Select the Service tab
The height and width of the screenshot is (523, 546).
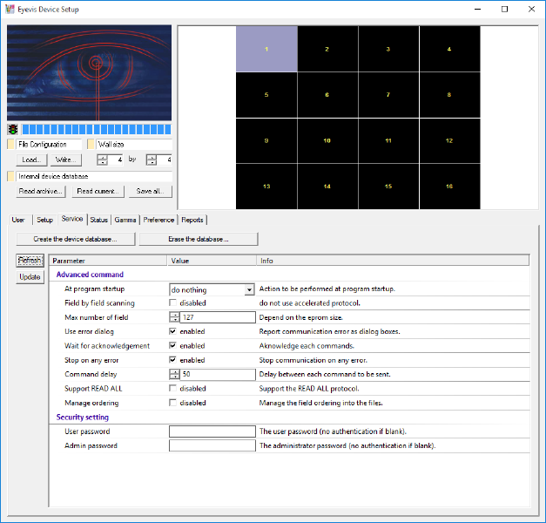coord(72,219)
